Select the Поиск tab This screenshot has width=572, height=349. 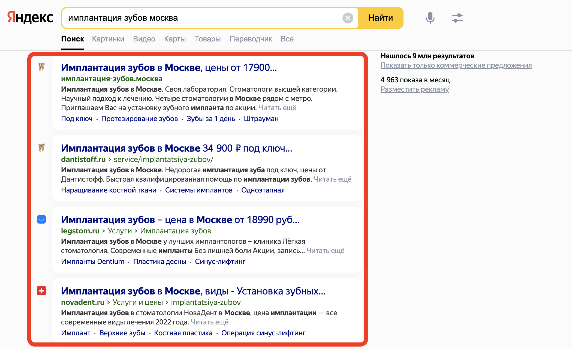coord(73,39)
